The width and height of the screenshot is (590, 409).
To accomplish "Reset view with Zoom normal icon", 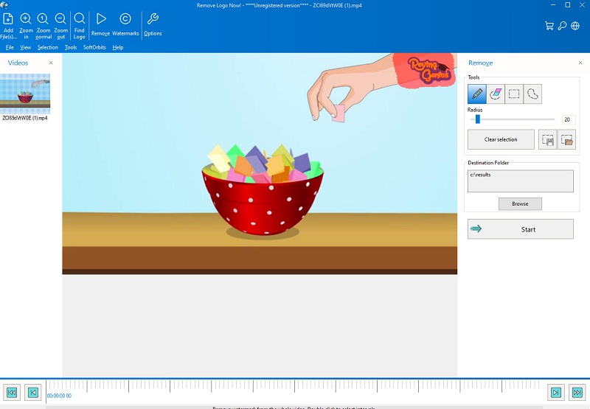I will click(x=43, y=19).
